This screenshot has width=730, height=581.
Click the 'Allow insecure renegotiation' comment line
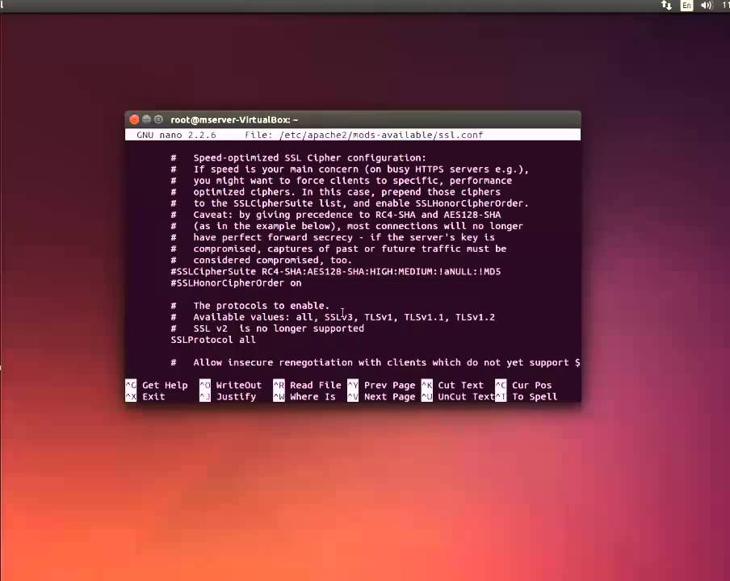click(375, 362)
